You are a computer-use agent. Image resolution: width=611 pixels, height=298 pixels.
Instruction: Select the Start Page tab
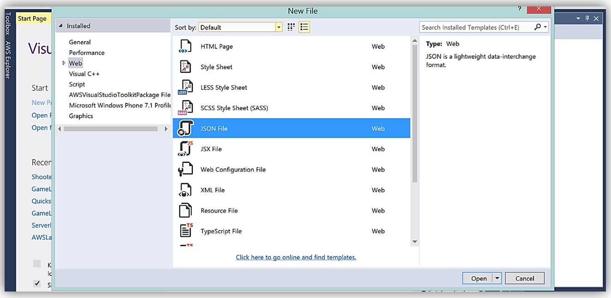tap(32, 18)
